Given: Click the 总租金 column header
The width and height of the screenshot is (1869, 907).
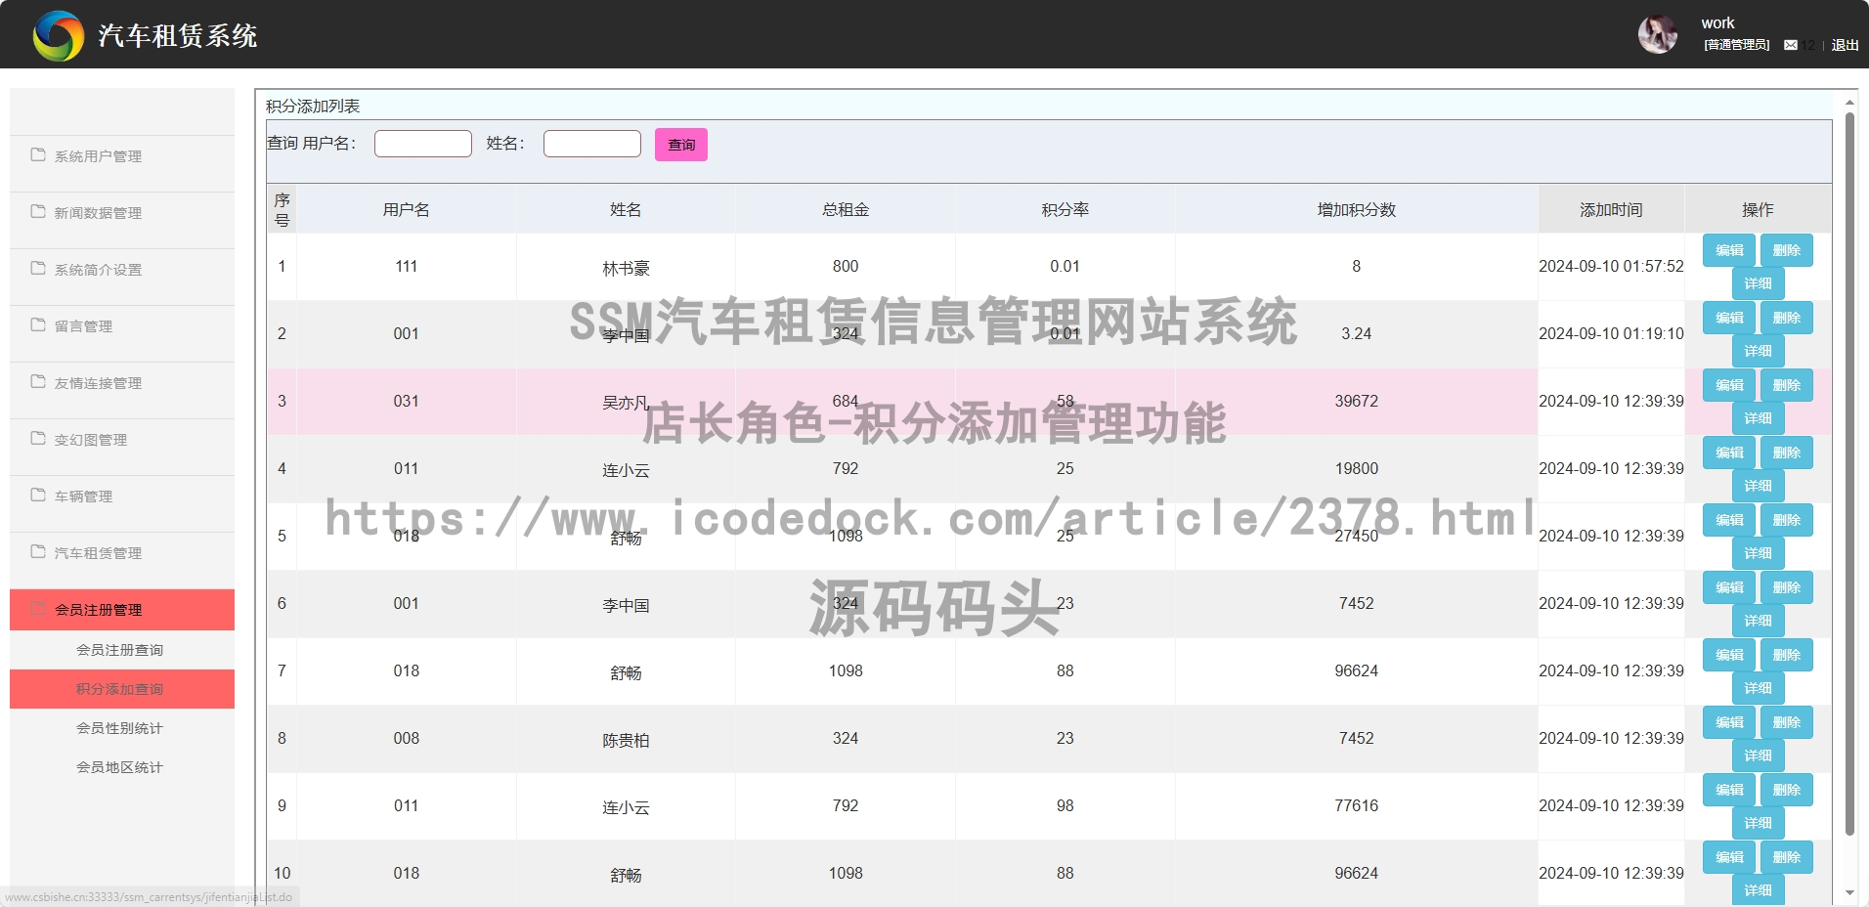Looking at the screenshot, I should point(846,209).
